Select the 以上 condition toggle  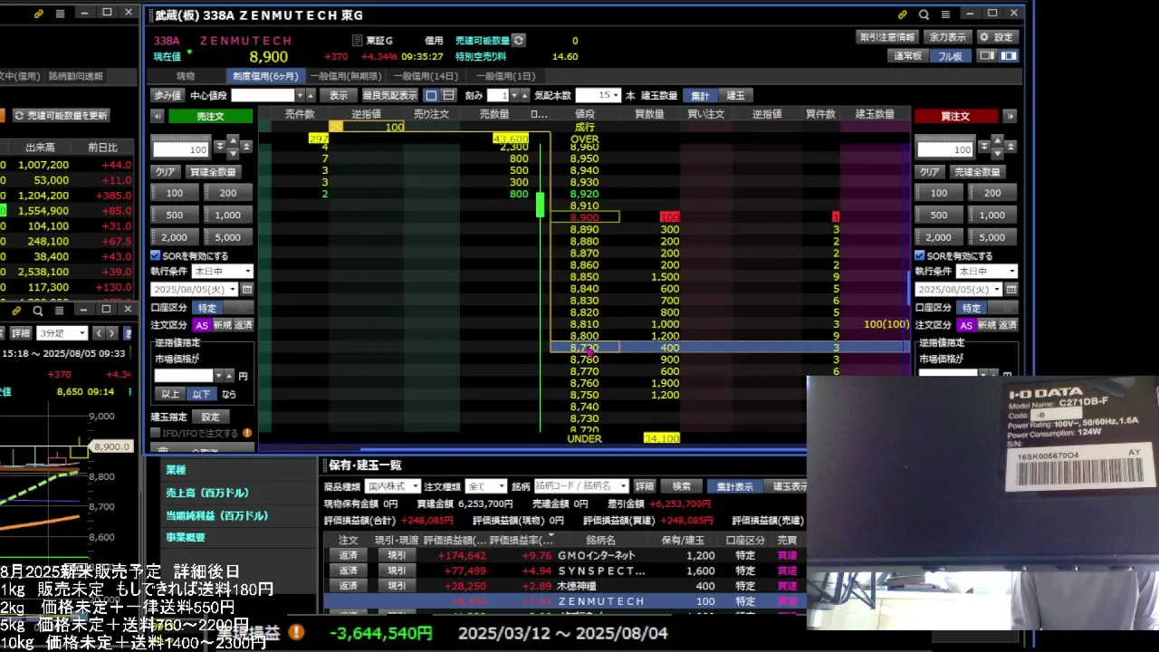170,394
